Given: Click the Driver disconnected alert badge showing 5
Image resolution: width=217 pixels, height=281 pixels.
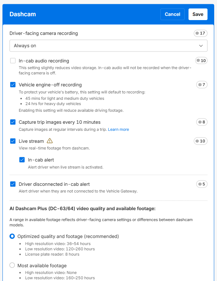Looking at the screenshot, I should [202, 184].
